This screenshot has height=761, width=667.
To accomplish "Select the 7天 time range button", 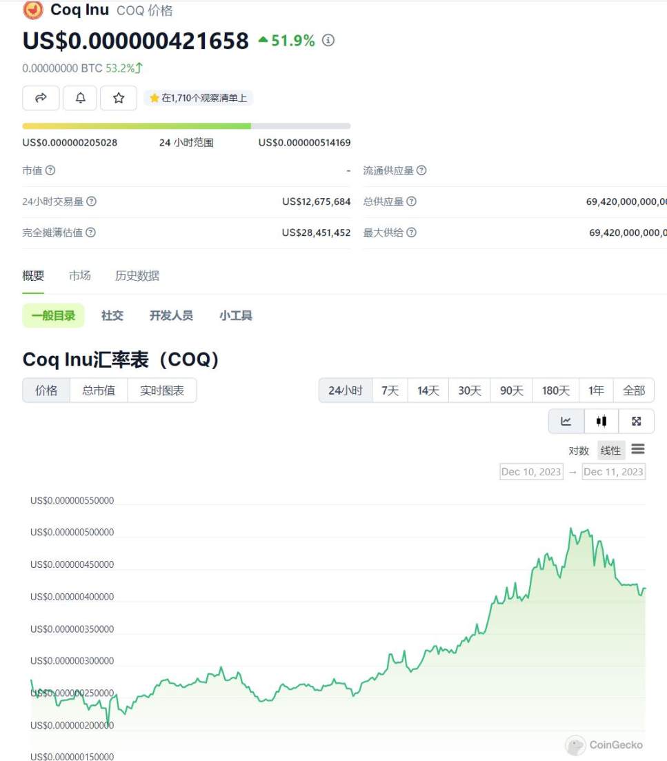I will tap(390, 391).
